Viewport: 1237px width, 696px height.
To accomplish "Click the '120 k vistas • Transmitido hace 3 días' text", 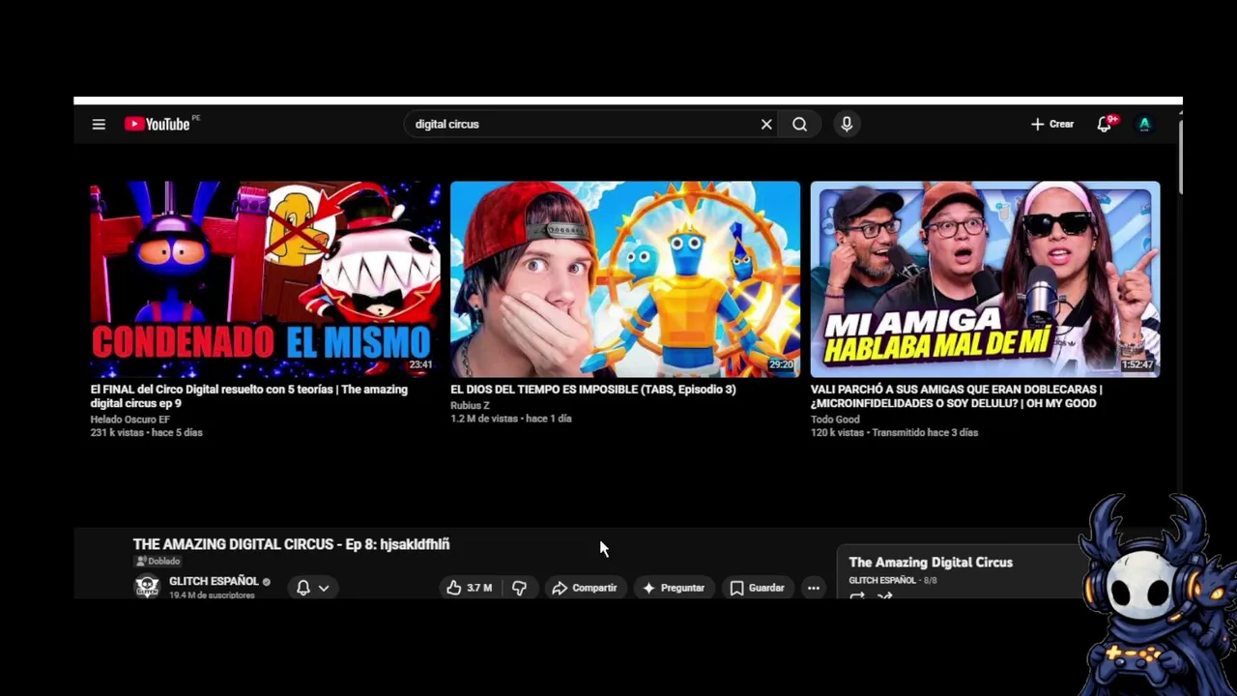I will [x=894, y=433].
